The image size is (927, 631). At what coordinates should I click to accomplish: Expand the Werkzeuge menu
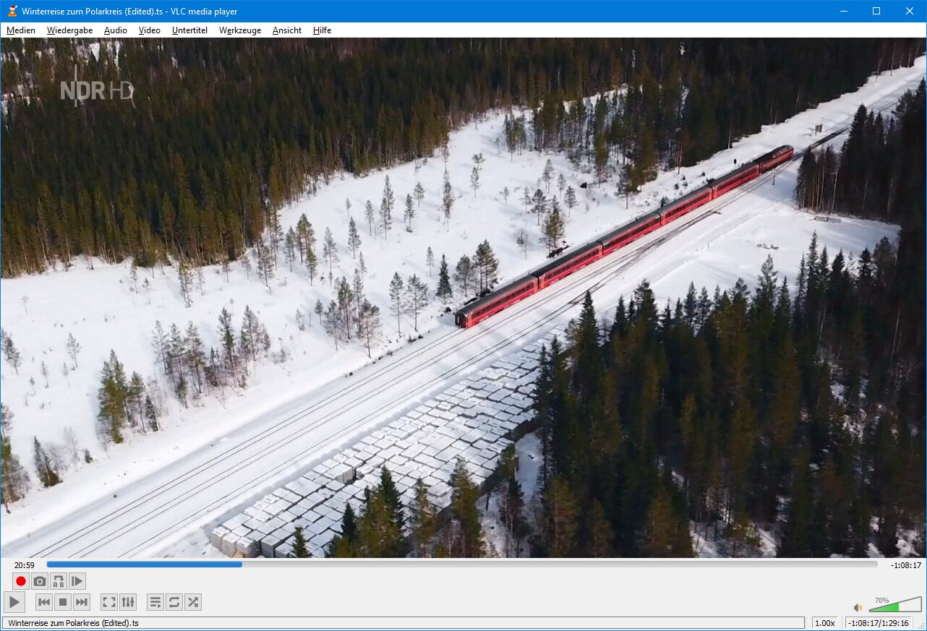point(240,30)
